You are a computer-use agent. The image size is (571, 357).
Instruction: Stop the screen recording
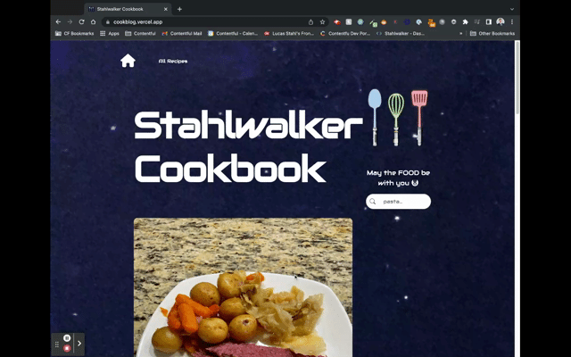(x=67, y=348)
